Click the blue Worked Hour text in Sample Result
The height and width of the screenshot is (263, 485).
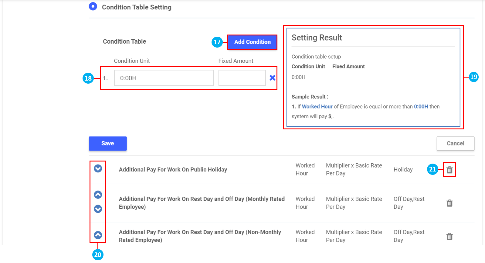pyautogui.click(x=317, y=107)
